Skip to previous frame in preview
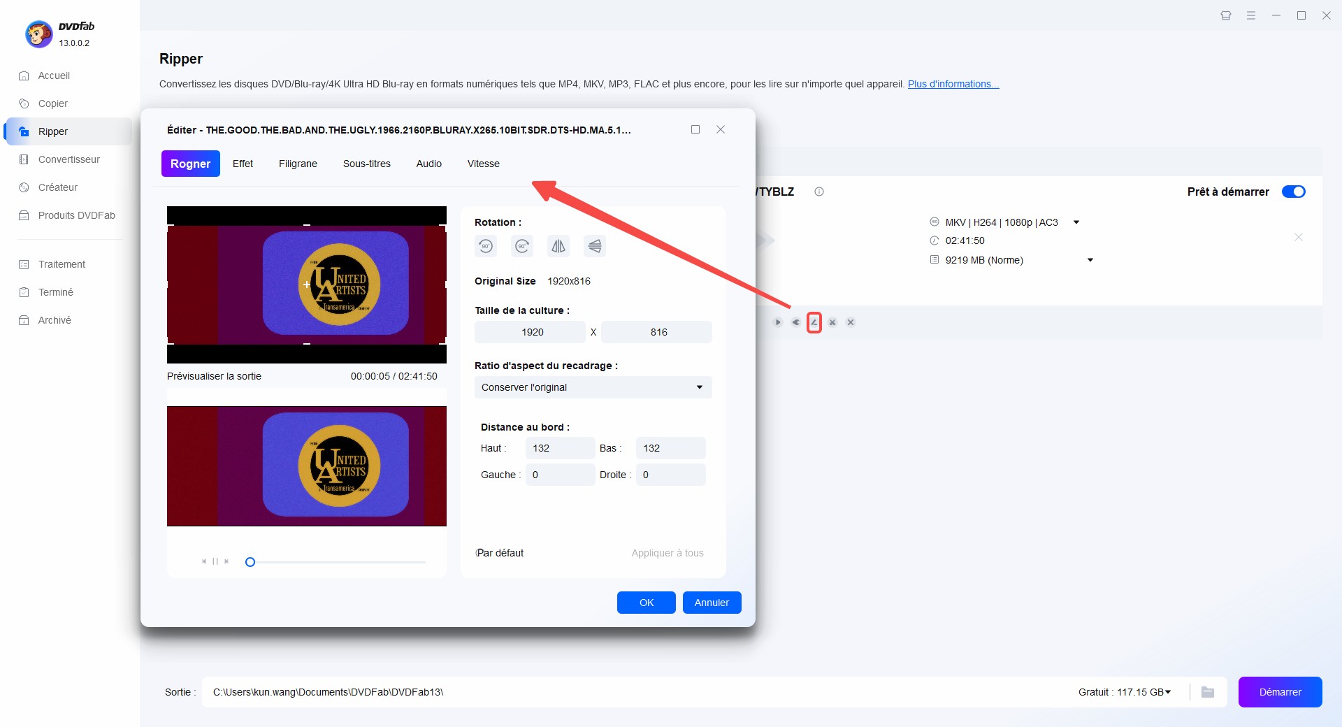The image size is (1342, 727). (x=204, y=561)
